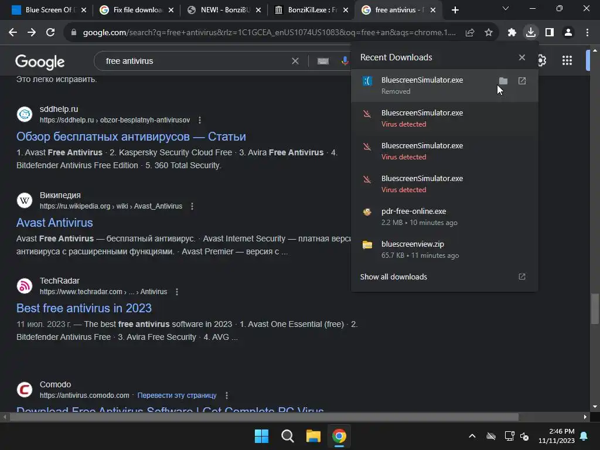Click the address bar URL

269,33
